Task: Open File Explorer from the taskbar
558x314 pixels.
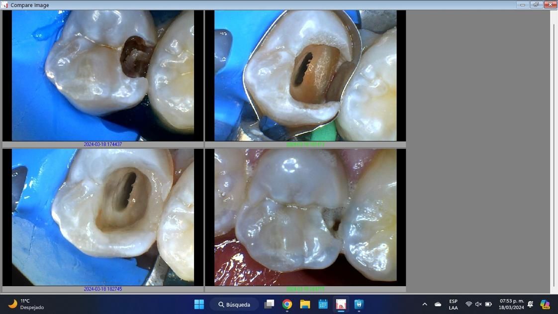Action: tap(305, 304)
